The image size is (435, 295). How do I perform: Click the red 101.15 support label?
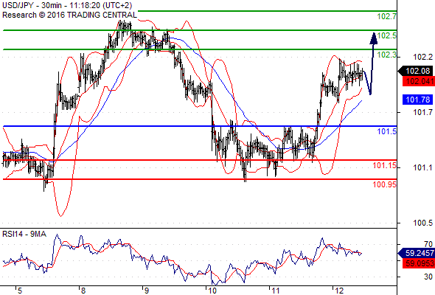385,166
